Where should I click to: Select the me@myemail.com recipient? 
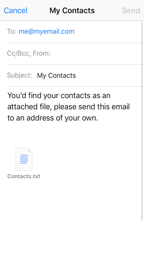pos(47,31)
